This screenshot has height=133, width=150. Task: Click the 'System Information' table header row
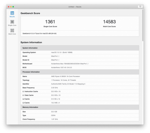[80, 48]
